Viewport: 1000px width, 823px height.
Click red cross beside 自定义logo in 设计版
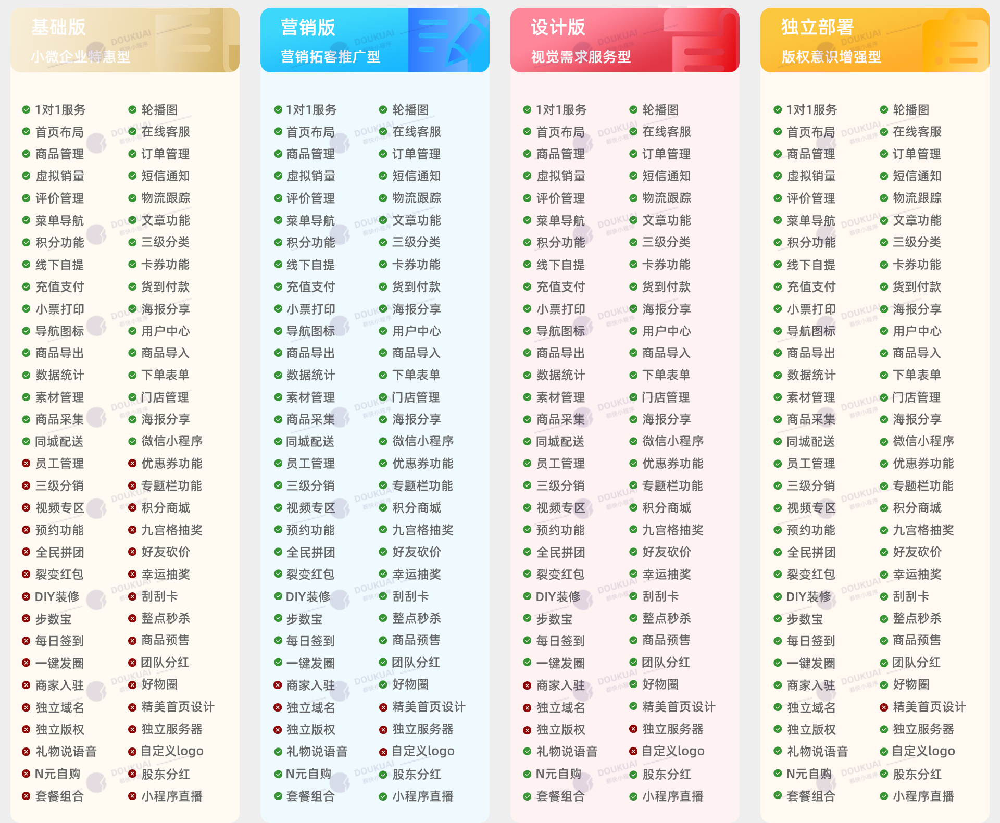pos(633,751)
